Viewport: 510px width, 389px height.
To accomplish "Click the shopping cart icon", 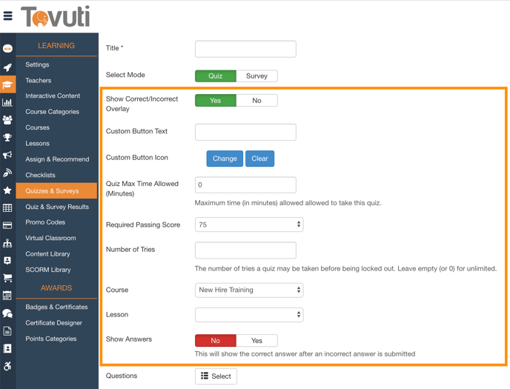I will (7, 278).
